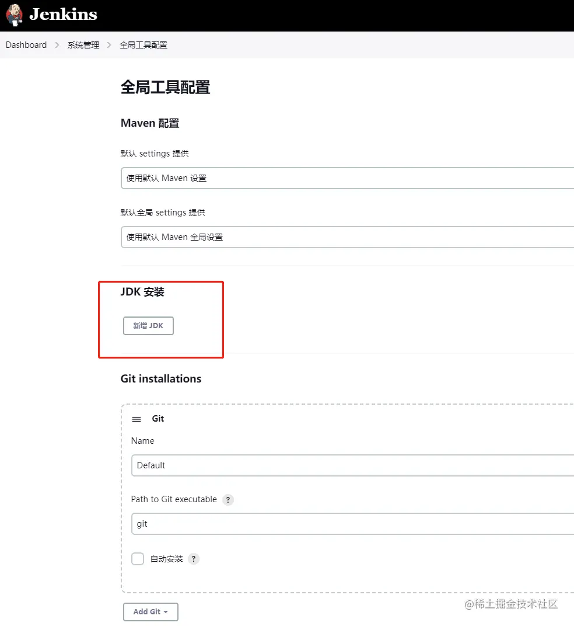Click 自动安装 label text
The width and height of the screenshot is (574, 626).
click(x=166, y=559)
